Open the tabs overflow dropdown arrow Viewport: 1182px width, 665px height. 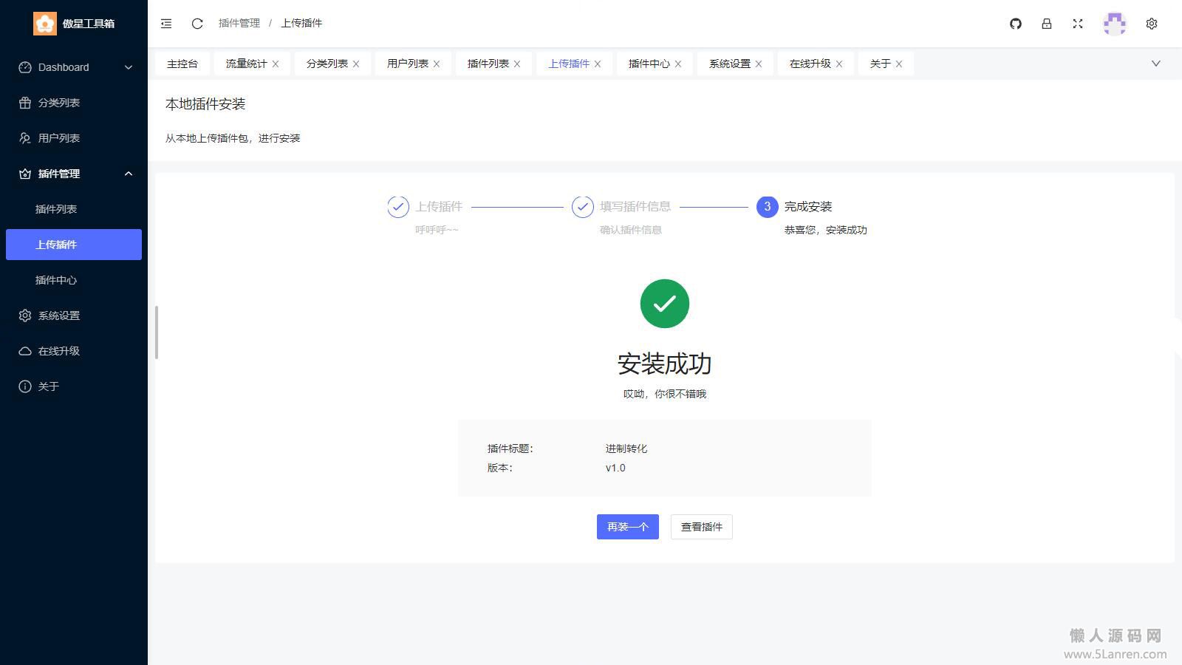click(x=1156, y=64)
